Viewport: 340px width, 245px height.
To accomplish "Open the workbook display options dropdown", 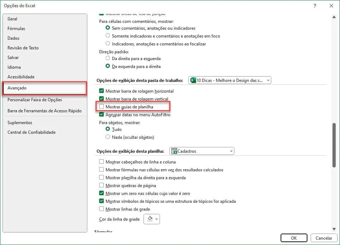I will point(230,80).
